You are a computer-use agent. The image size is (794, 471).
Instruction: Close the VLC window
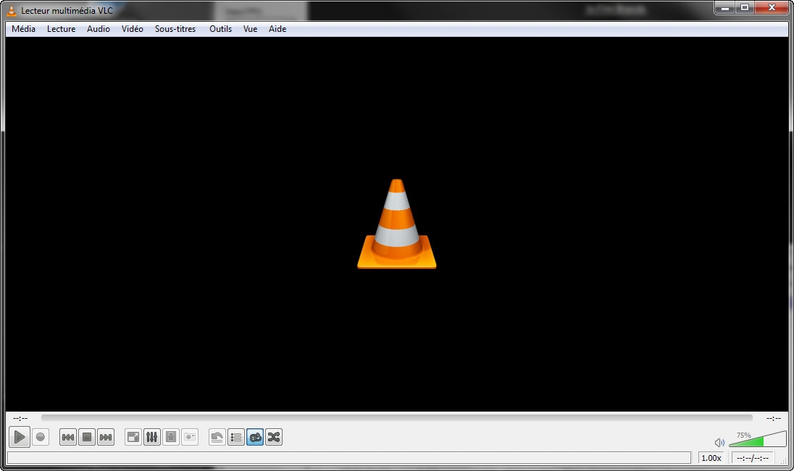point(772,7)
